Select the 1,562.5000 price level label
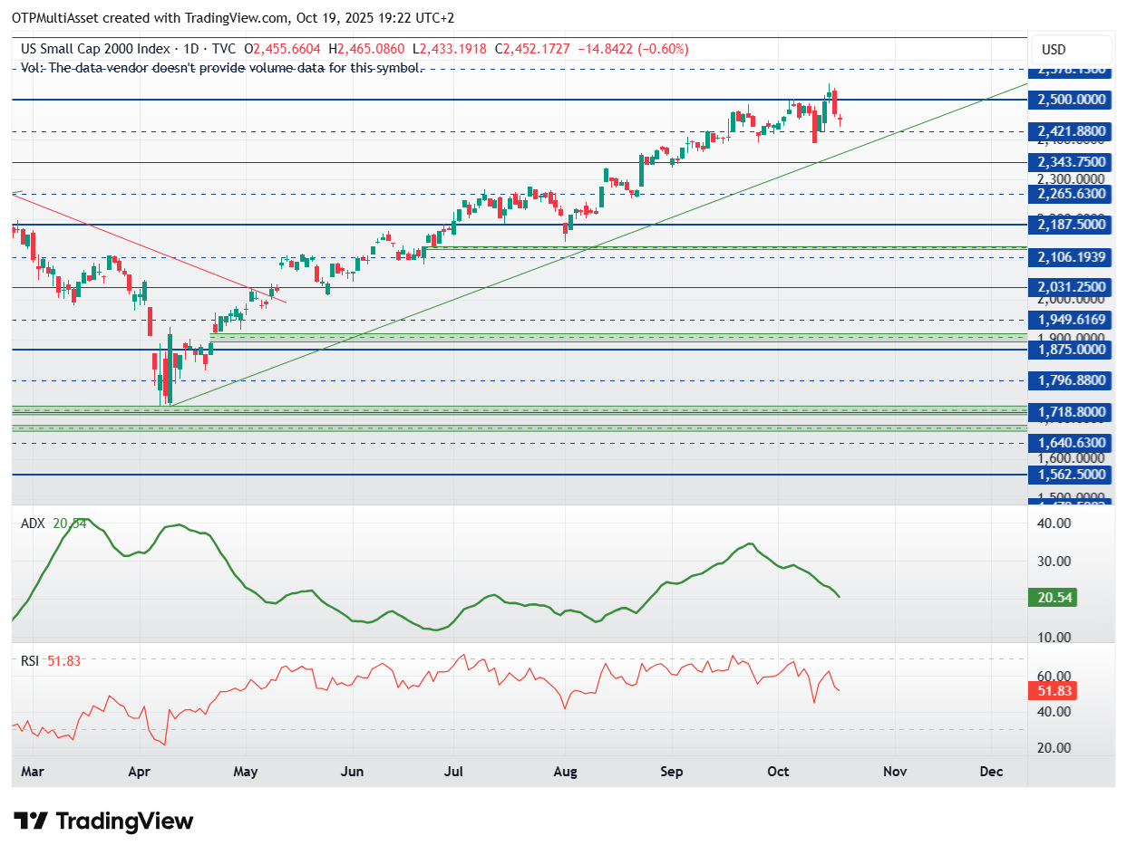 [x=1071, y=475]
